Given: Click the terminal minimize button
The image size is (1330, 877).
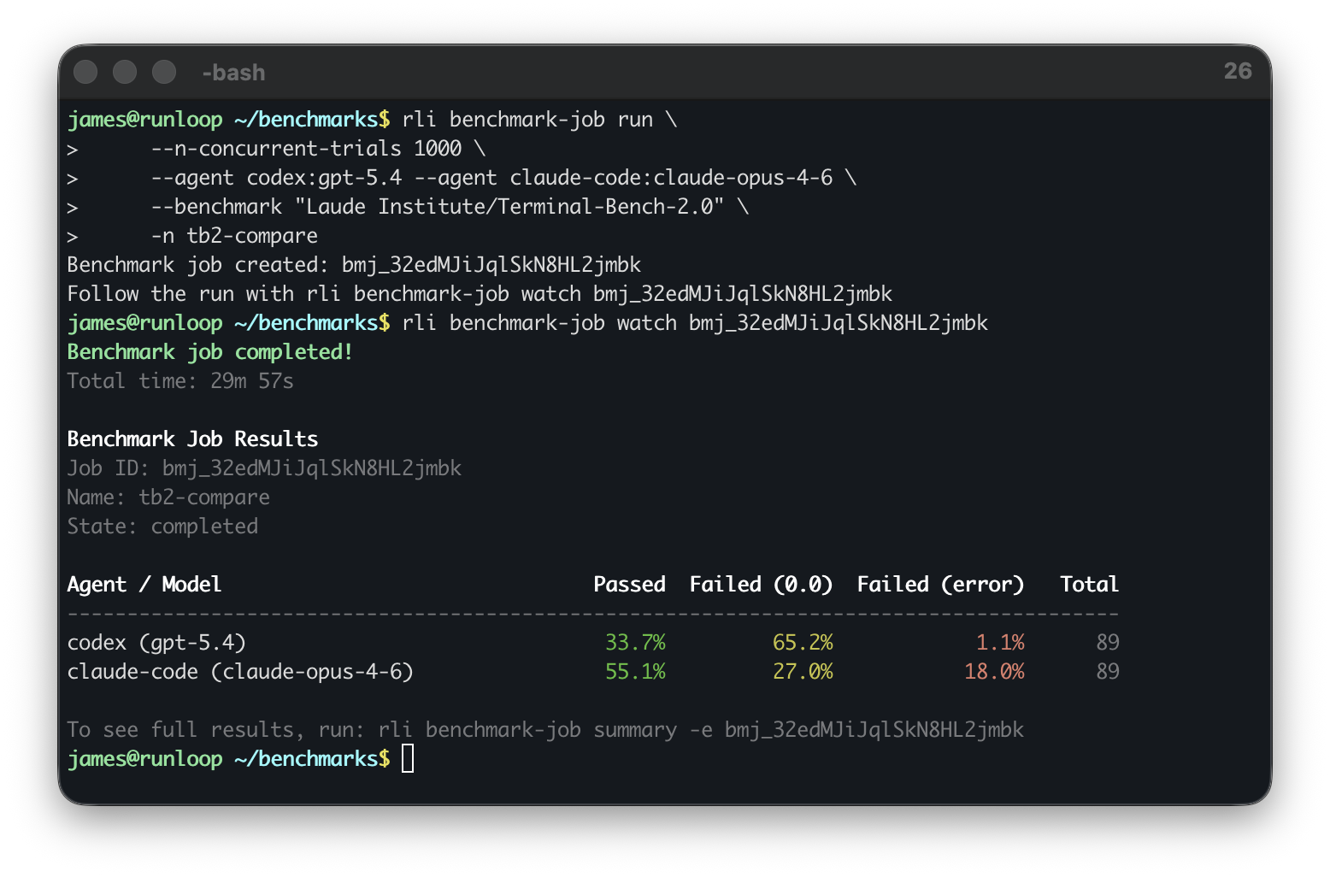Looking at the screenshot, I should click(x=125, y=72).
